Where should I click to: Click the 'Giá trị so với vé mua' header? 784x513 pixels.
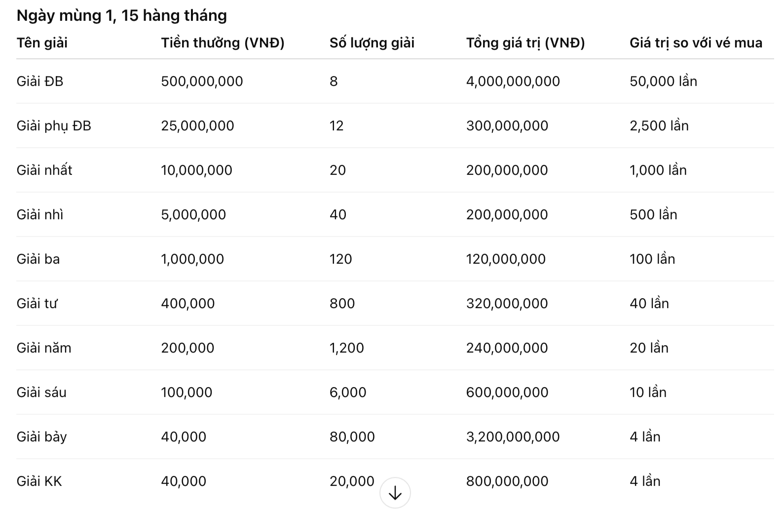(696, 43)
